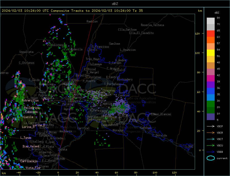Screen dimensions: 230x176
Task: Click the green 20-30 dBZ color swatch
Action: (x=211, y=104)
